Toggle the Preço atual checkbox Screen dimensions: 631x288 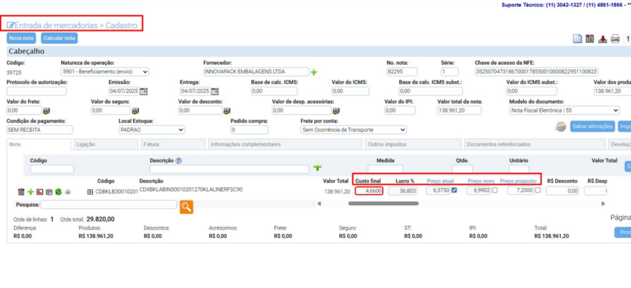[x=454, y=190]
